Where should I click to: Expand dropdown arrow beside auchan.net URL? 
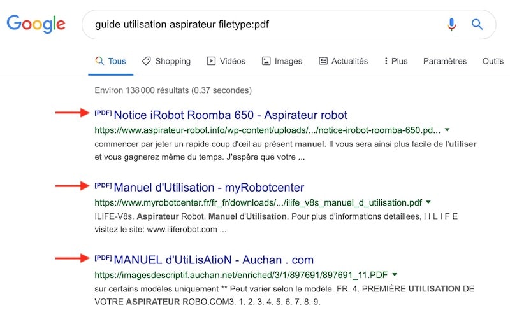(x=395, y=275)
